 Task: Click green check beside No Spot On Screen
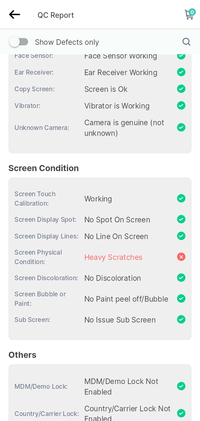click(181, 220)
